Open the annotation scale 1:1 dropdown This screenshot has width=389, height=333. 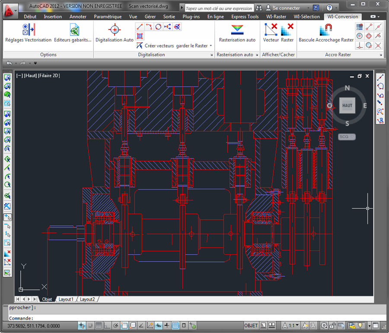293,325
